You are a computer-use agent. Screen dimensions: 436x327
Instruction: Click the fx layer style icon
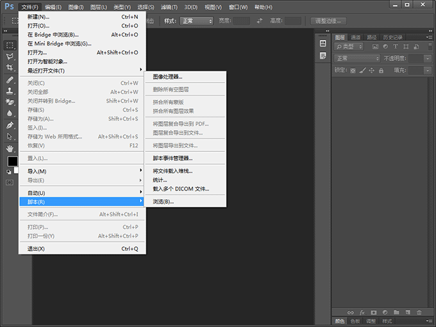coord(362,312)
